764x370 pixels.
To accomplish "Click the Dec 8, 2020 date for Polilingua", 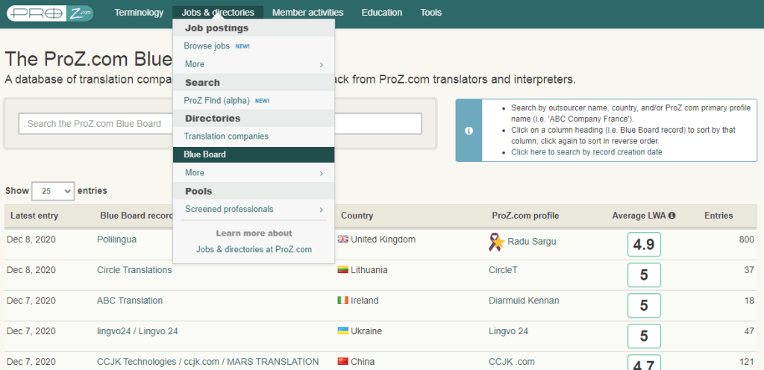I will pos(31,239).
